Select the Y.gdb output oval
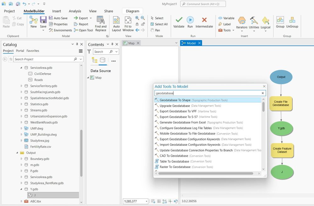314x206 pixels. [281, 128]
